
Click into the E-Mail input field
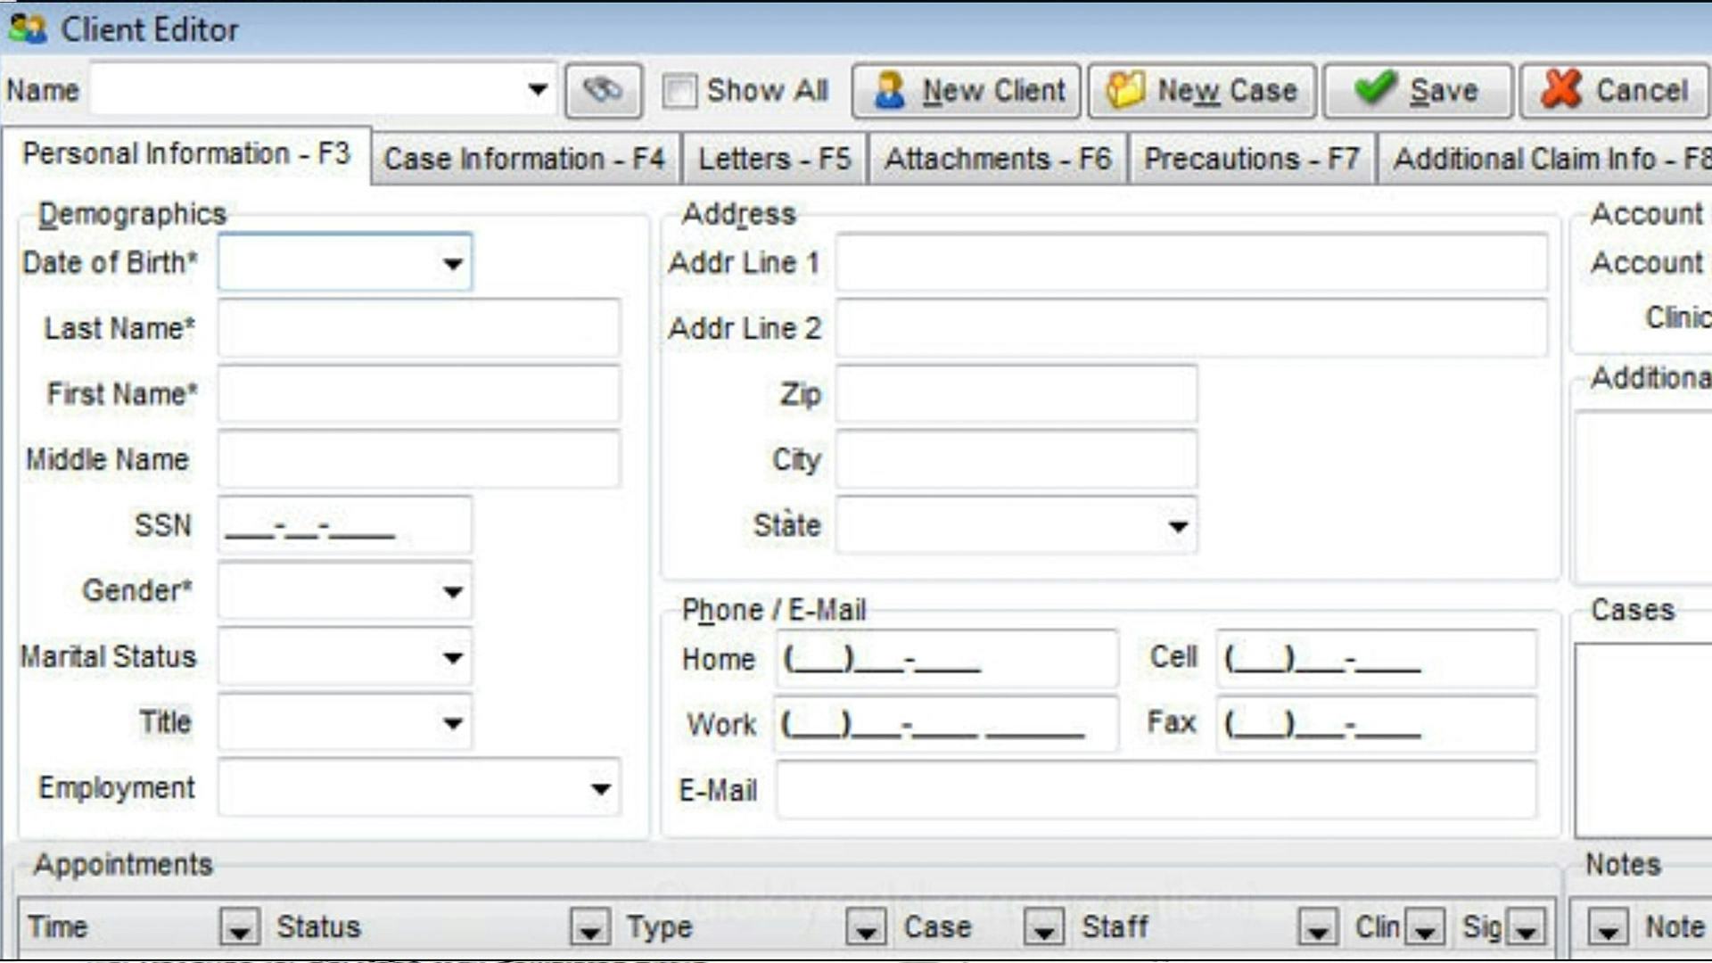1155,790
